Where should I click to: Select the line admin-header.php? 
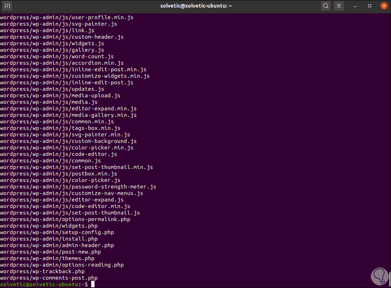57,245
